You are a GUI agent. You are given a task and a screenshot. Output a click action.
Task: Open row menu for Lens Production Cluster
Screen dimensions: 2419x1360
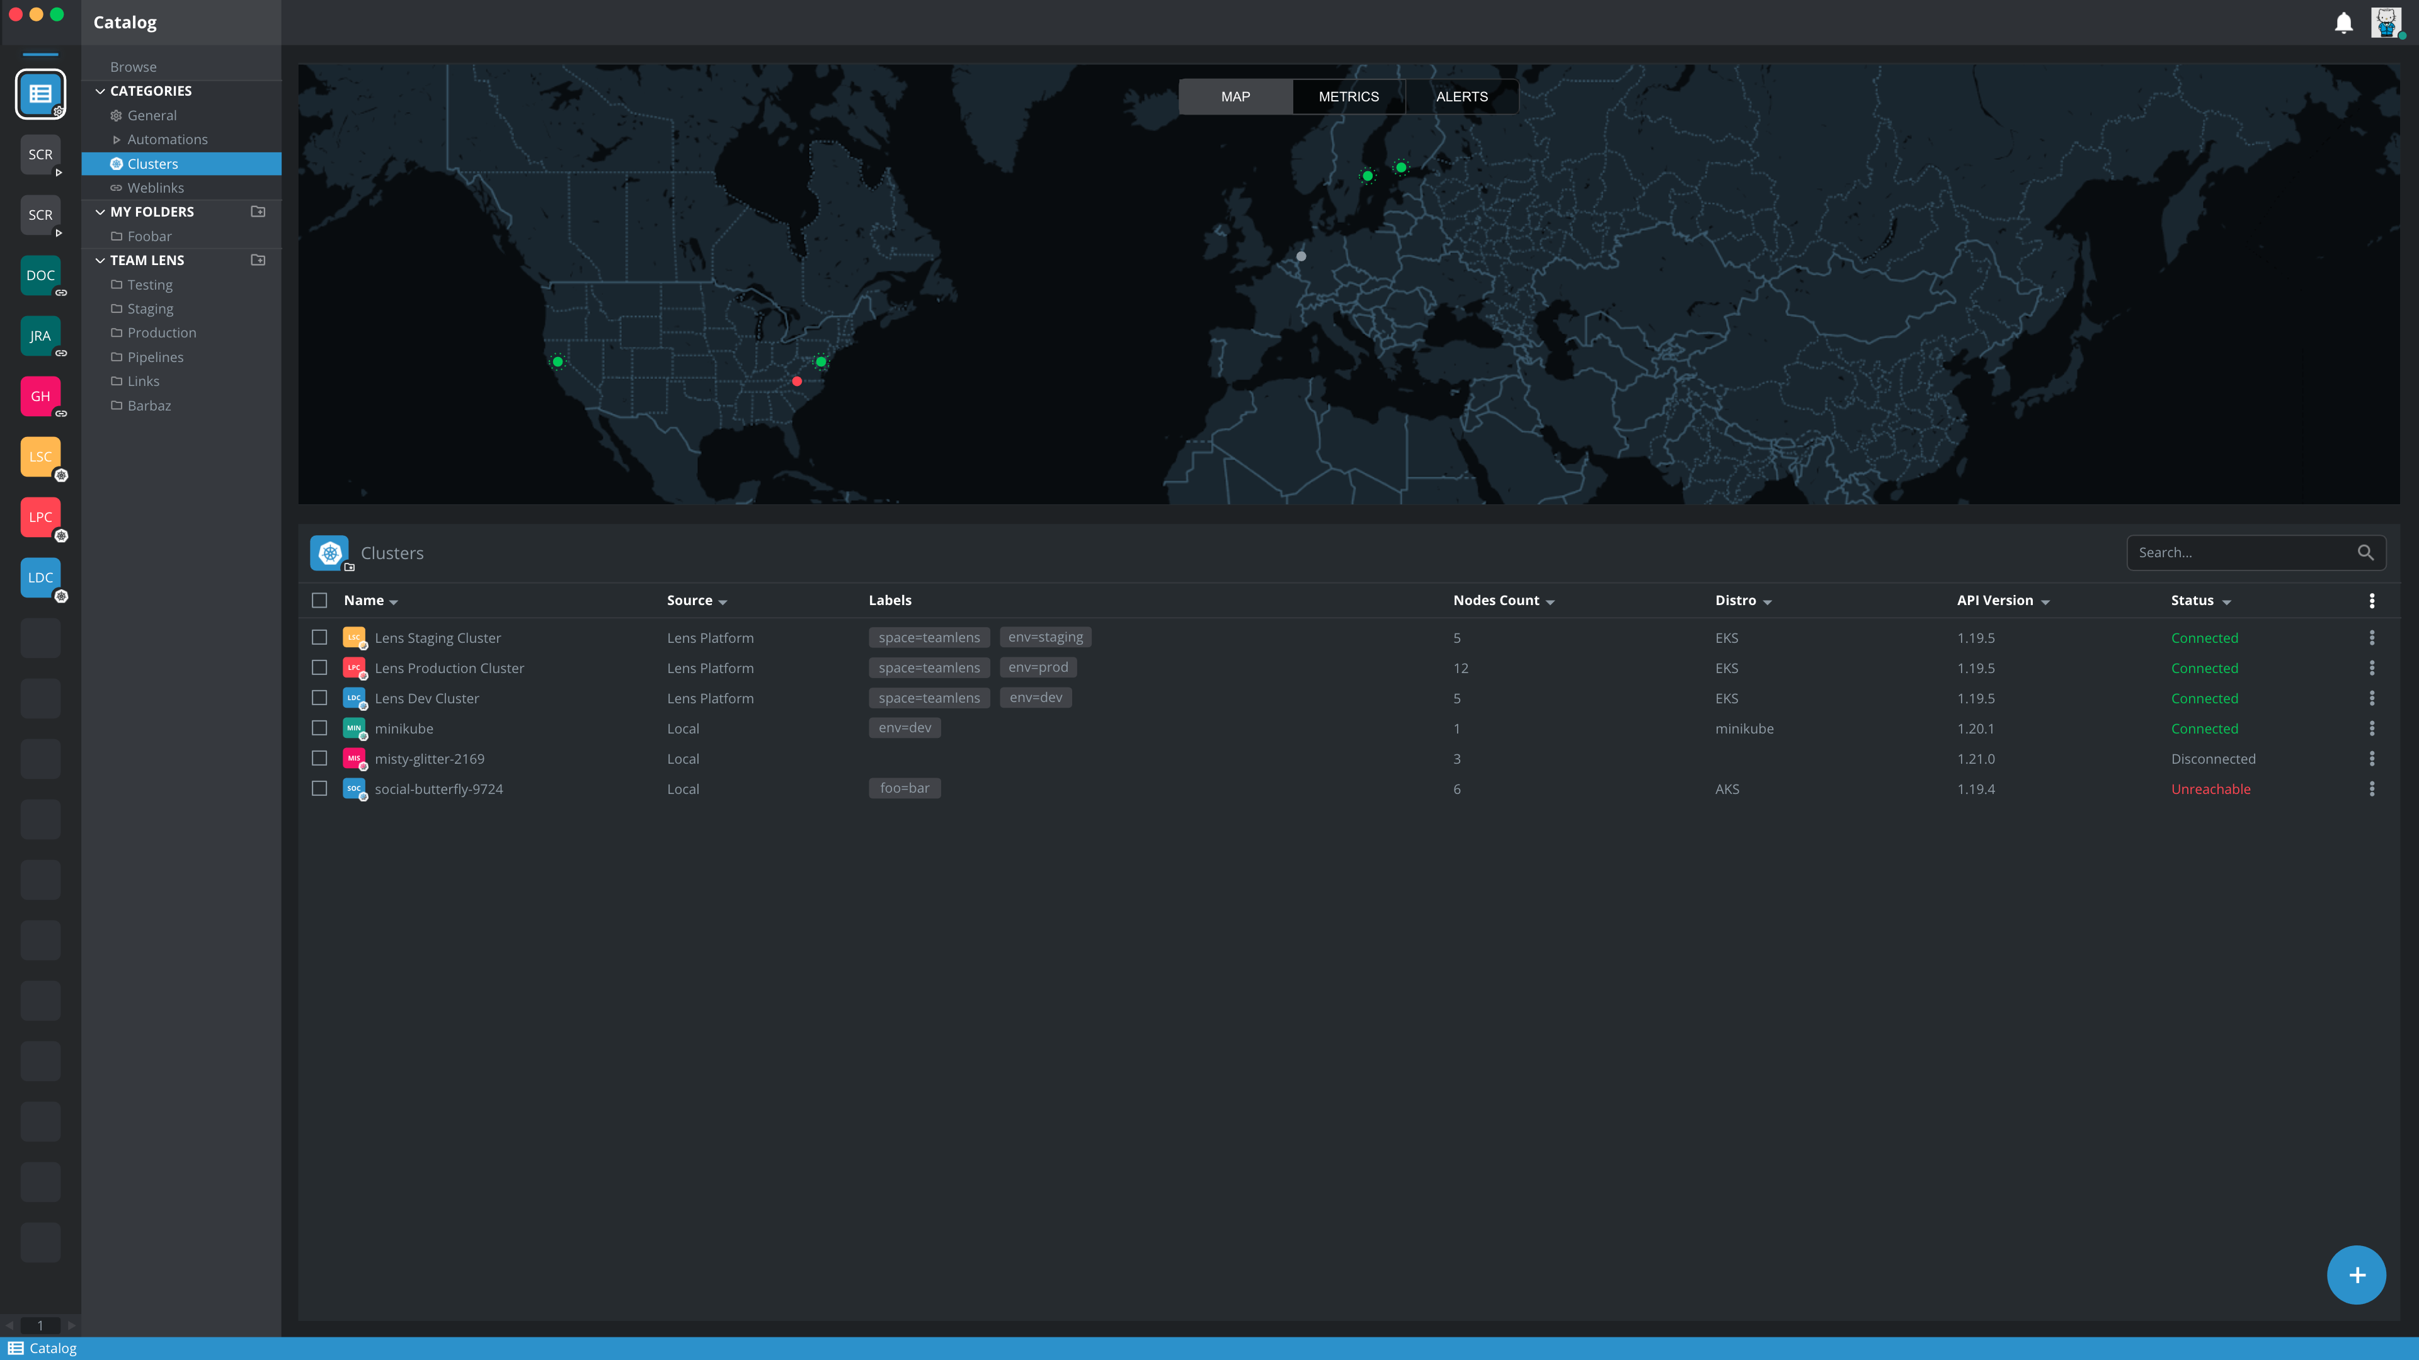(x=2371, y=668)
